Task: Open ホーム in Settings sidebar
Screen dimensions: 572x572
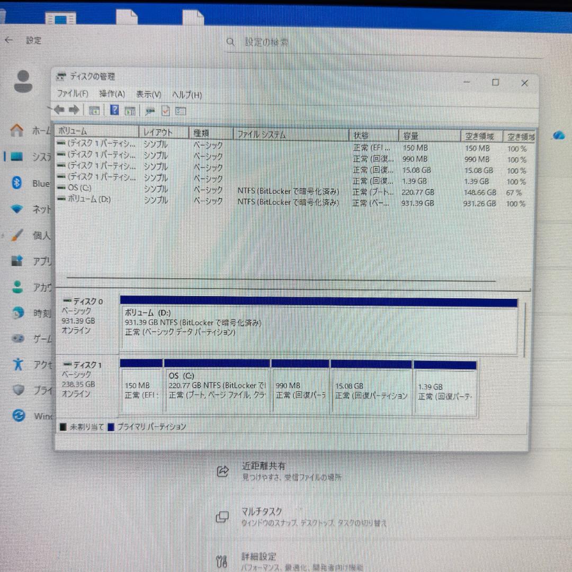Action: [31, 130]
